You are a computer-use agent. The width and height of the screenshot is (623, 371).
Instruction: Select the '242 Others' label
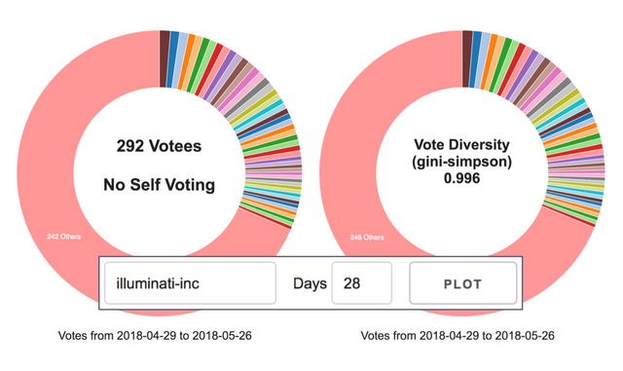tap(64, 237)
